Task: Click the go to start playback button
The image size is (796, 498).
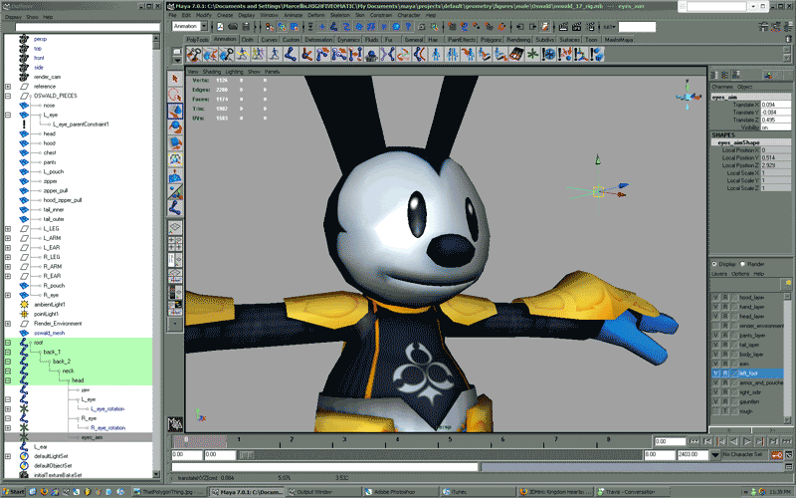Action: click(x=694, y=441)
